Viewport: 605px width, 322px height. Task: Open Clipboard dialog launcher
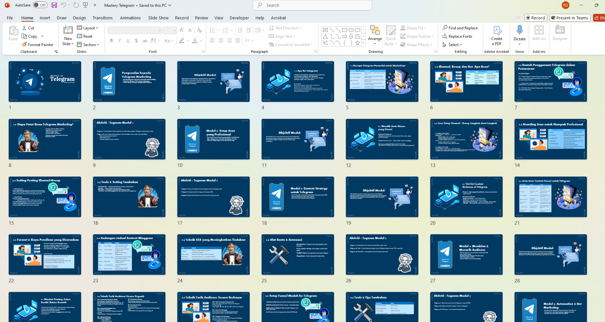[56, 52]
